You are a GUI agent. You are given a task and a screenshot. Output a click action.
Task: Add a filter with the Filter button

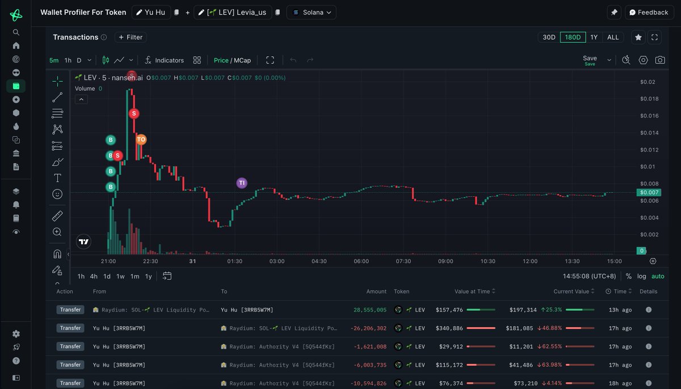131,37
